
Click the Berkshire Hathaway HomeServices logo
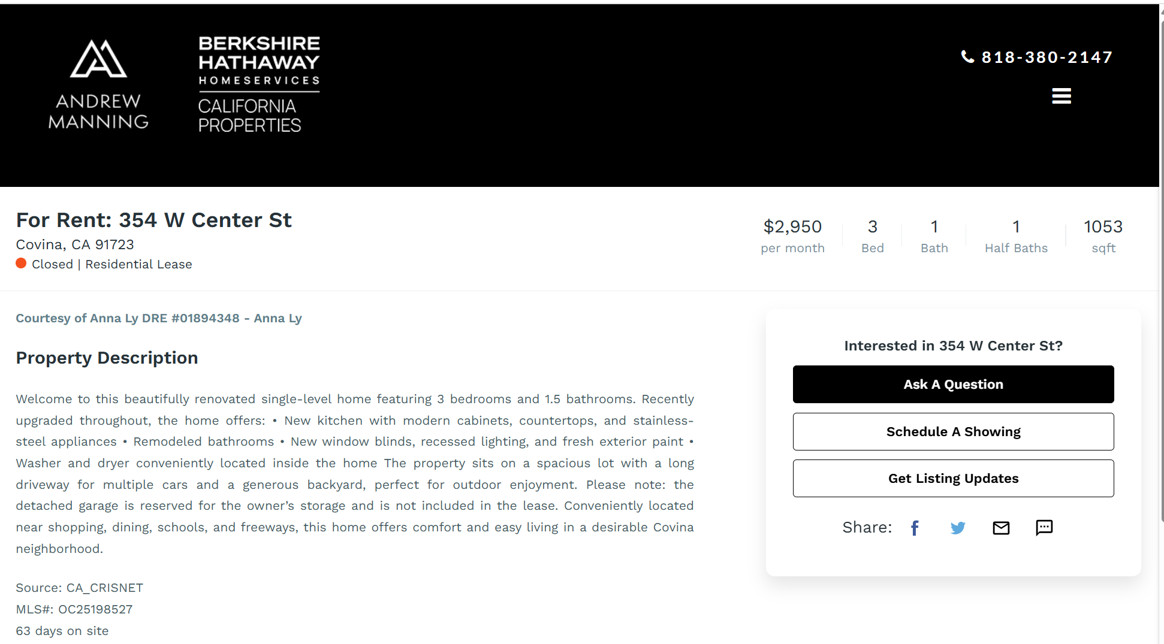tap(259, 84)
